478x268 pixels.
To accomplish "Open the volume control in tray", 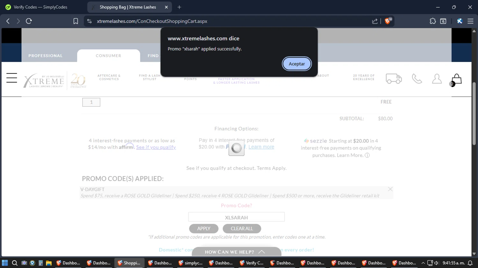I will coord(436,263).
